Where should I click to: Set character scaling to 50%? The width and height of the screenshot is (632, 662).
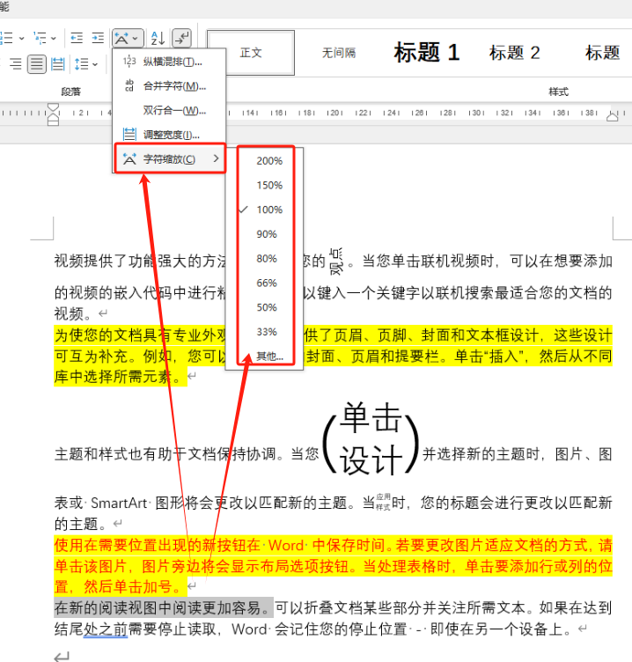[267, 307]
